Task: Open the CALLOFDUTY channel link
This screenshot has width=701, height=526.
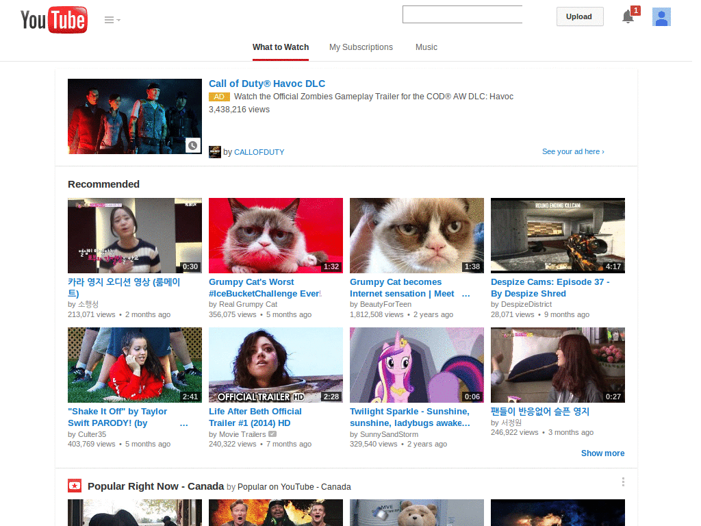Action: [259, 152]
